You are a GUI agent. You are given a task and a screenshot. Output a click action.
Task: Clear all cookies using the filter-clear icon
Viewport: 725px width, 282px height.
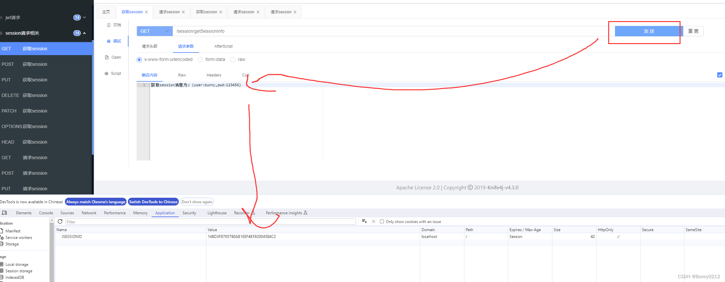[x=364, y=221]
